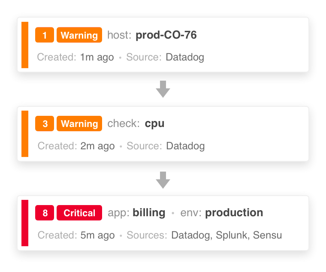Click the red severity bar on billing card
Viewport: 326px width, 272px height.
pos(25,223)
